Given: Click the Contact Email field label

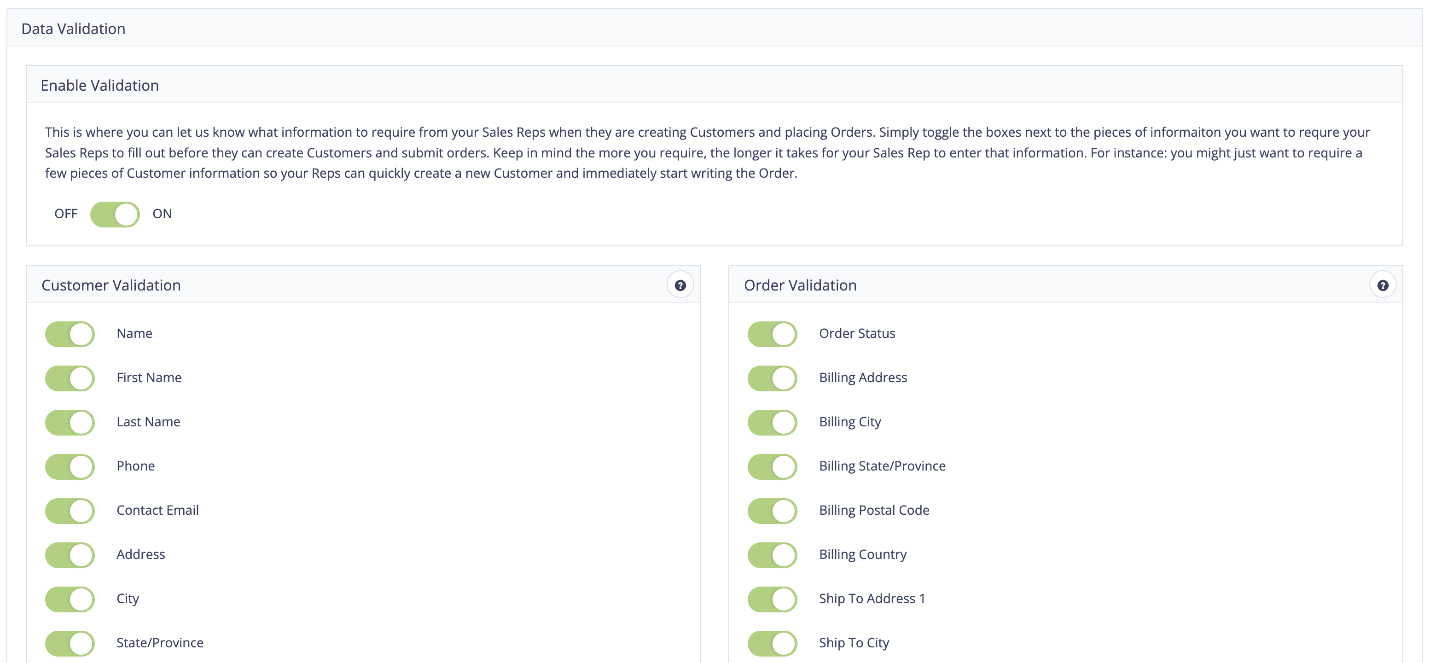Looking at the screenshot, I should 157,510.
